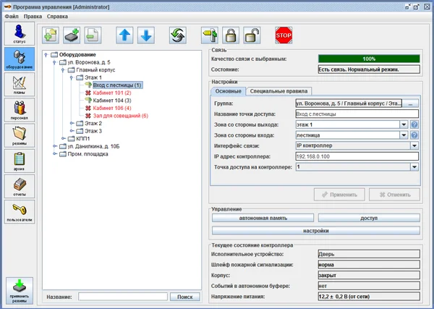Click the Применить режимы sidebar button
434x309 pixels.
[19, 291]
